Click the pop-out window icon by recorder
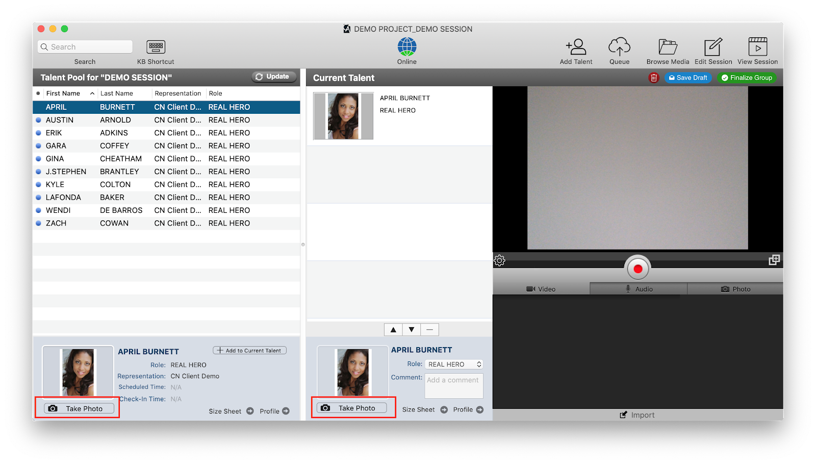 [x=774, y=260]
